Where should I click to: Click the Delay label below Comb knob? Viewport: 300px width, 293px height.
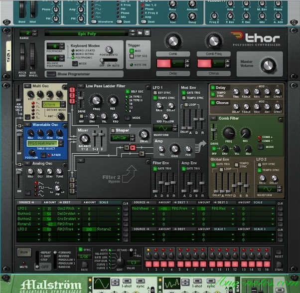coord(173,73)
